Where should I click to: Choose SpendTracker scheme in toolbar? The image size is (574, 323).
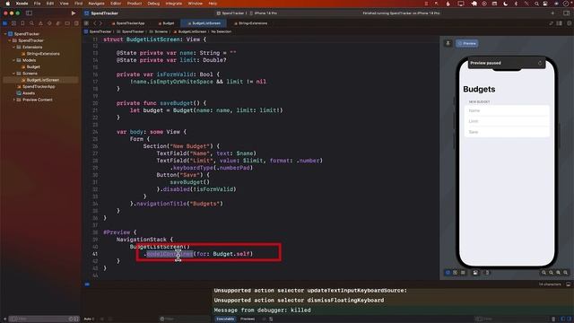pos(230,13)
